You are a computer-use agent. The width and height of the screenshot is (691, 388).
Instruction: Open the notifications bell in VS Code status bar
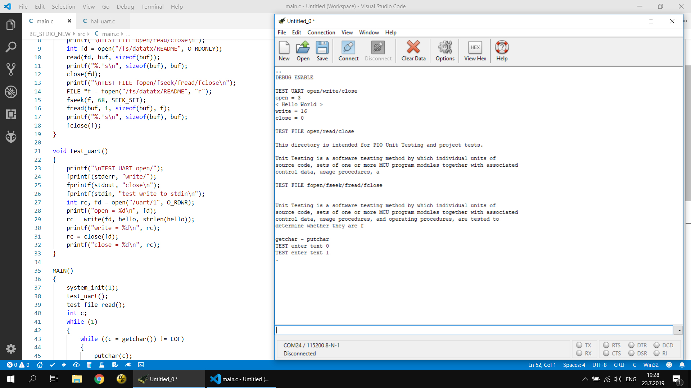pyautogui.click(x=682, y=365)
